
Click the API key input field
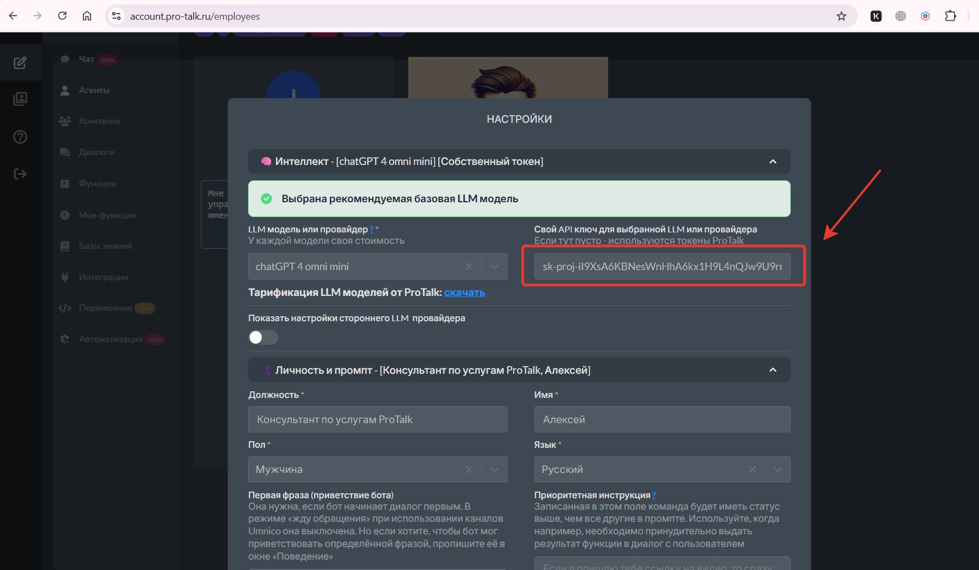point(662,267)
